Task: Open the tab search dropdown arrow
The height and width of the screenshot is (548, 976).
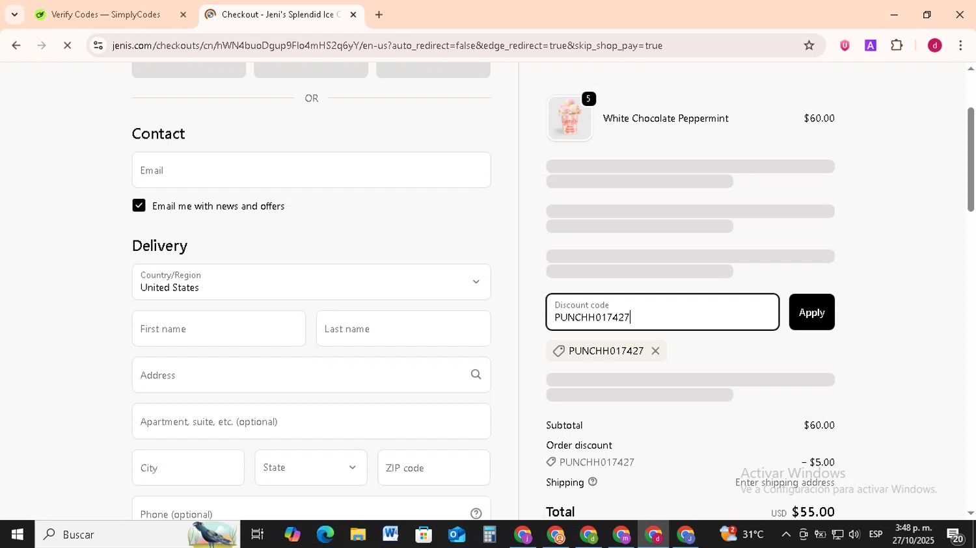Action: coord(14,14)
